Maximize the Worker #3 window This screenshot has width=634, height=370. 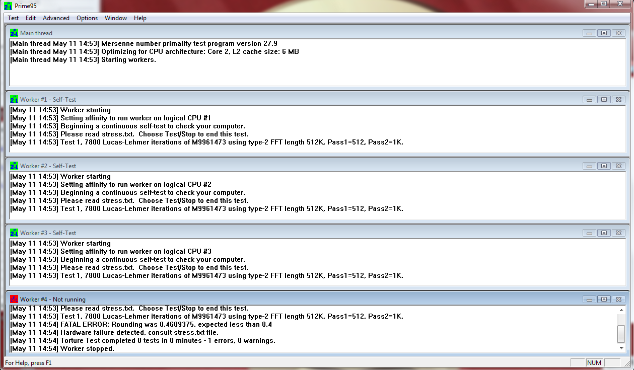tap(604, 233)
